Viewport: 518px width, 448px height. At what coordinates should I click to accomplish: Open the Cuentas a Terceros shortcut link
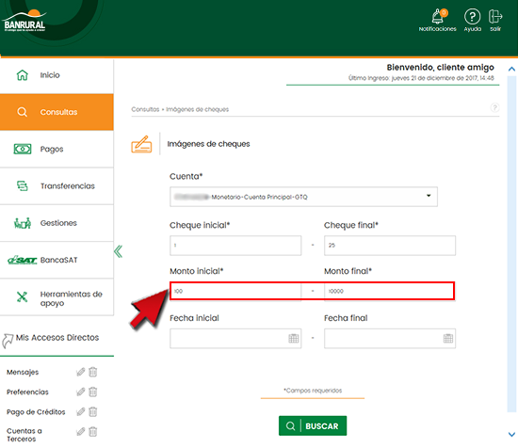pos(24,435)
